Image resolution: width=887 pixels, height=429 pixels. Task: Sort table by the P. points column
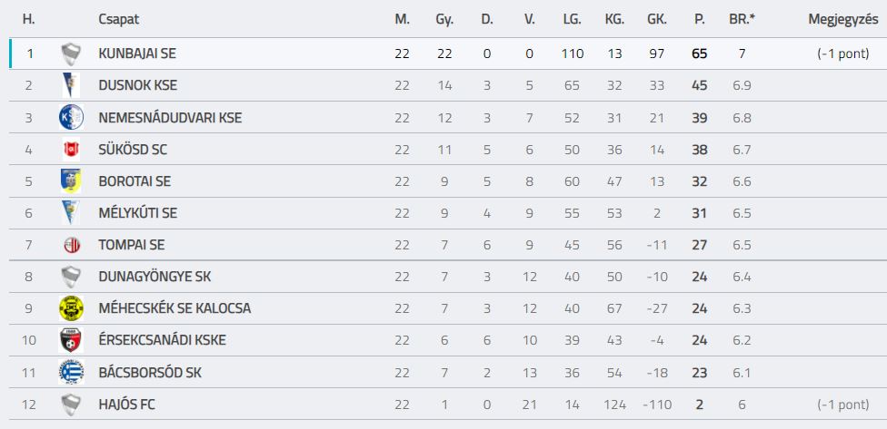700,19
